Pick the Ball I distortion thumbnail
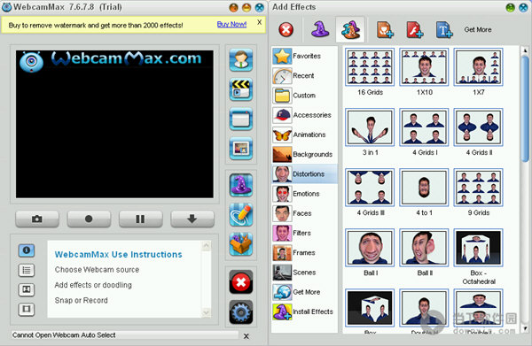Screen dimensions: 532x346 [370, 248]
